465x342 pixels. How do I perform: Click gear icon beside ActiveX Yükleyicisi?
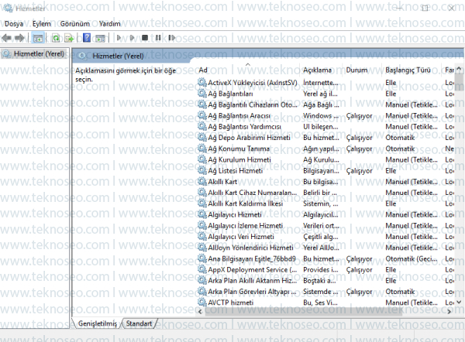pos(202,82)
